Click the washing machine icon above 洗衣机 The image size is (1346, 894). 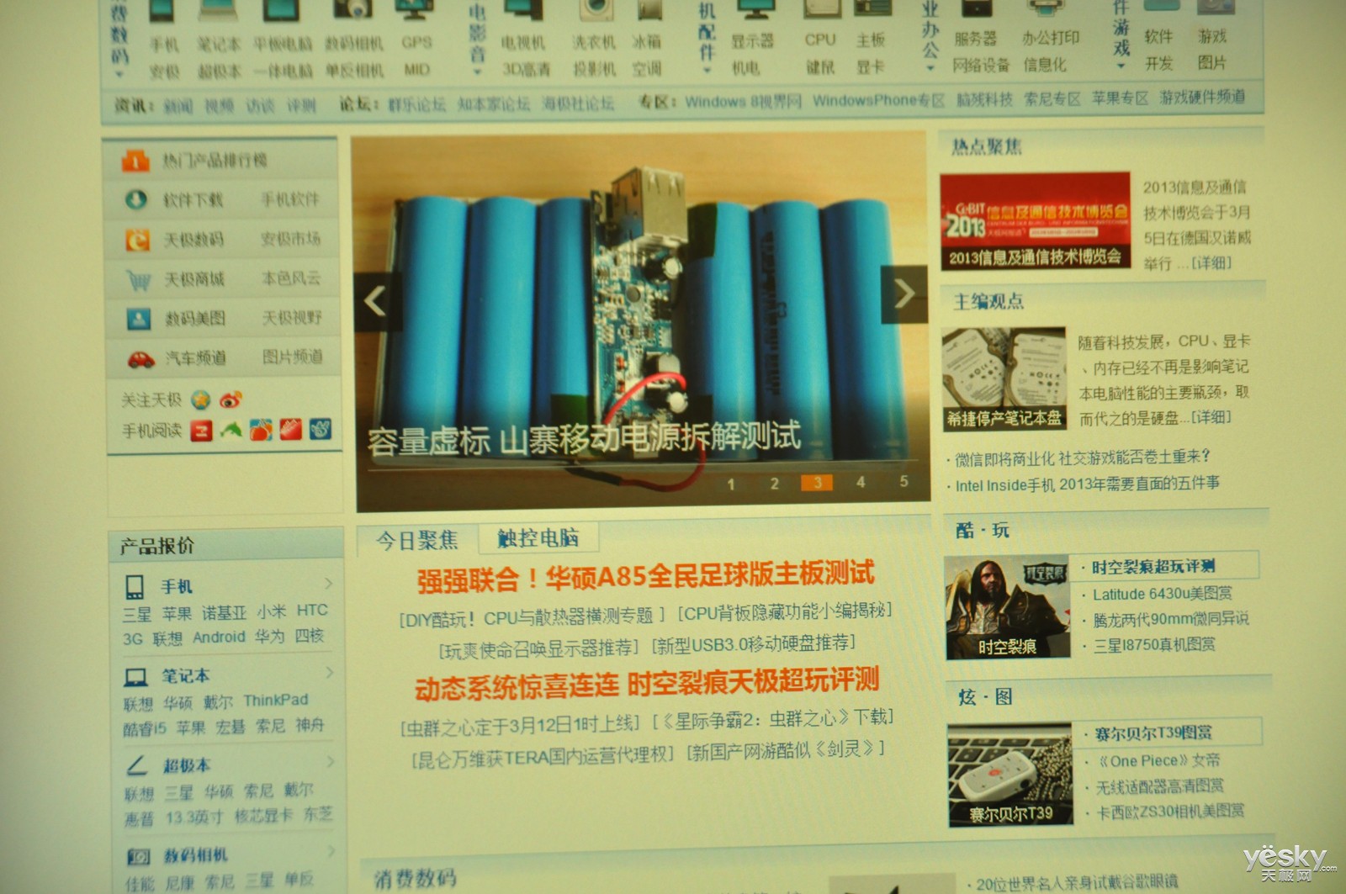[x=595, y=12]
